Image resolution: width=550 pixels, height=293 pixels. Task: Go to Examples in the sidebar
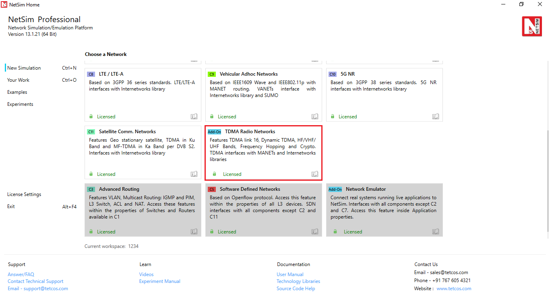click(x=17, y=92)
